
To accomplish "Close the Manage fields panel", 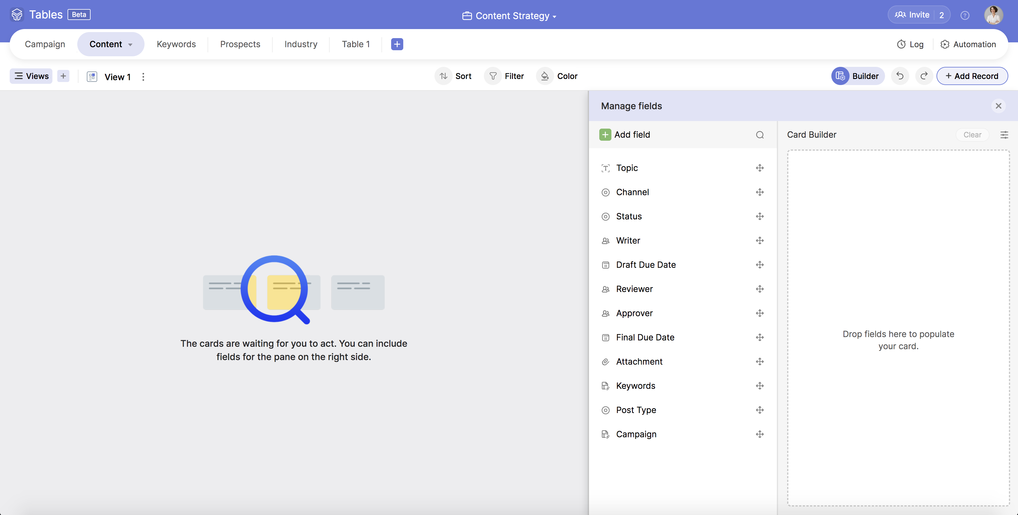I will 998,106.
